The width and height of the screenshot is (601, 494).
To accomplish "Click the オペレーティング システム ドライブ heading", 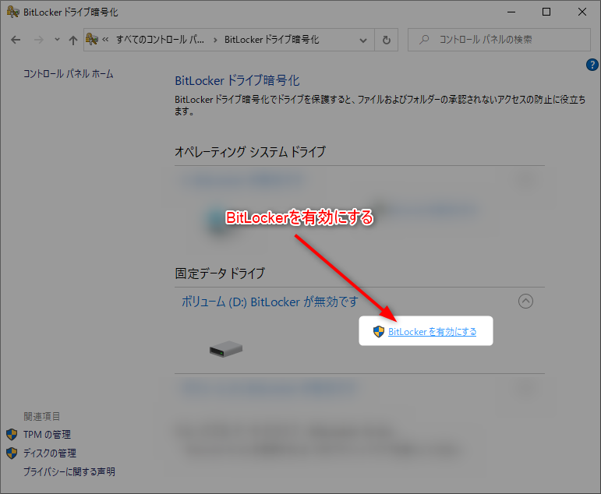I will click(x=250, y=152).
